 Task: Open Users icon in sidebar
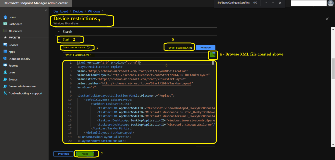point(5,73)
